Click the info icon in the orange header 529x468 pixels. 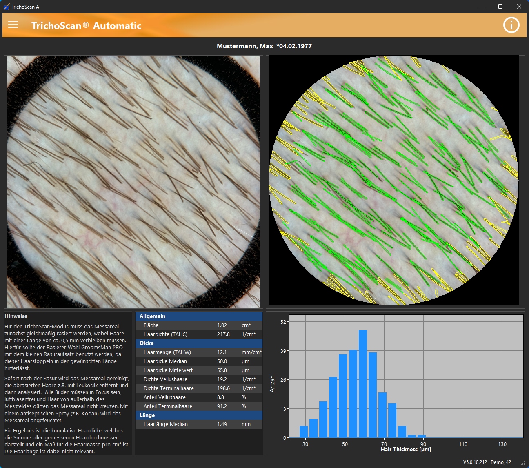click(511, 25)
